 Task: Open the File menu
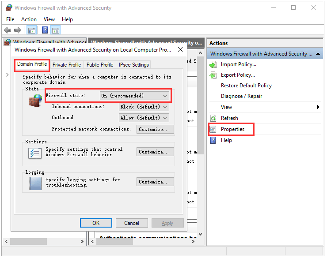pos(10,19)
